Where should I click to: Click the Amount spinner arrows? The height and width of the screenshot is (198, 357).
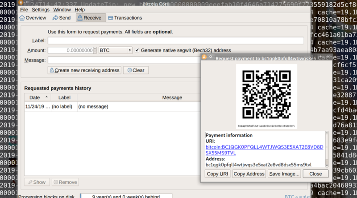pos(95,50)
